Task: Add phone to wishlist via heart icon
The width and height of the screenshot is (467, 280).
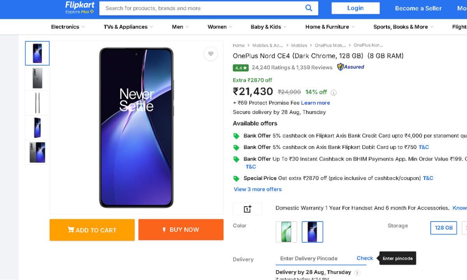Action: [211, 54]
